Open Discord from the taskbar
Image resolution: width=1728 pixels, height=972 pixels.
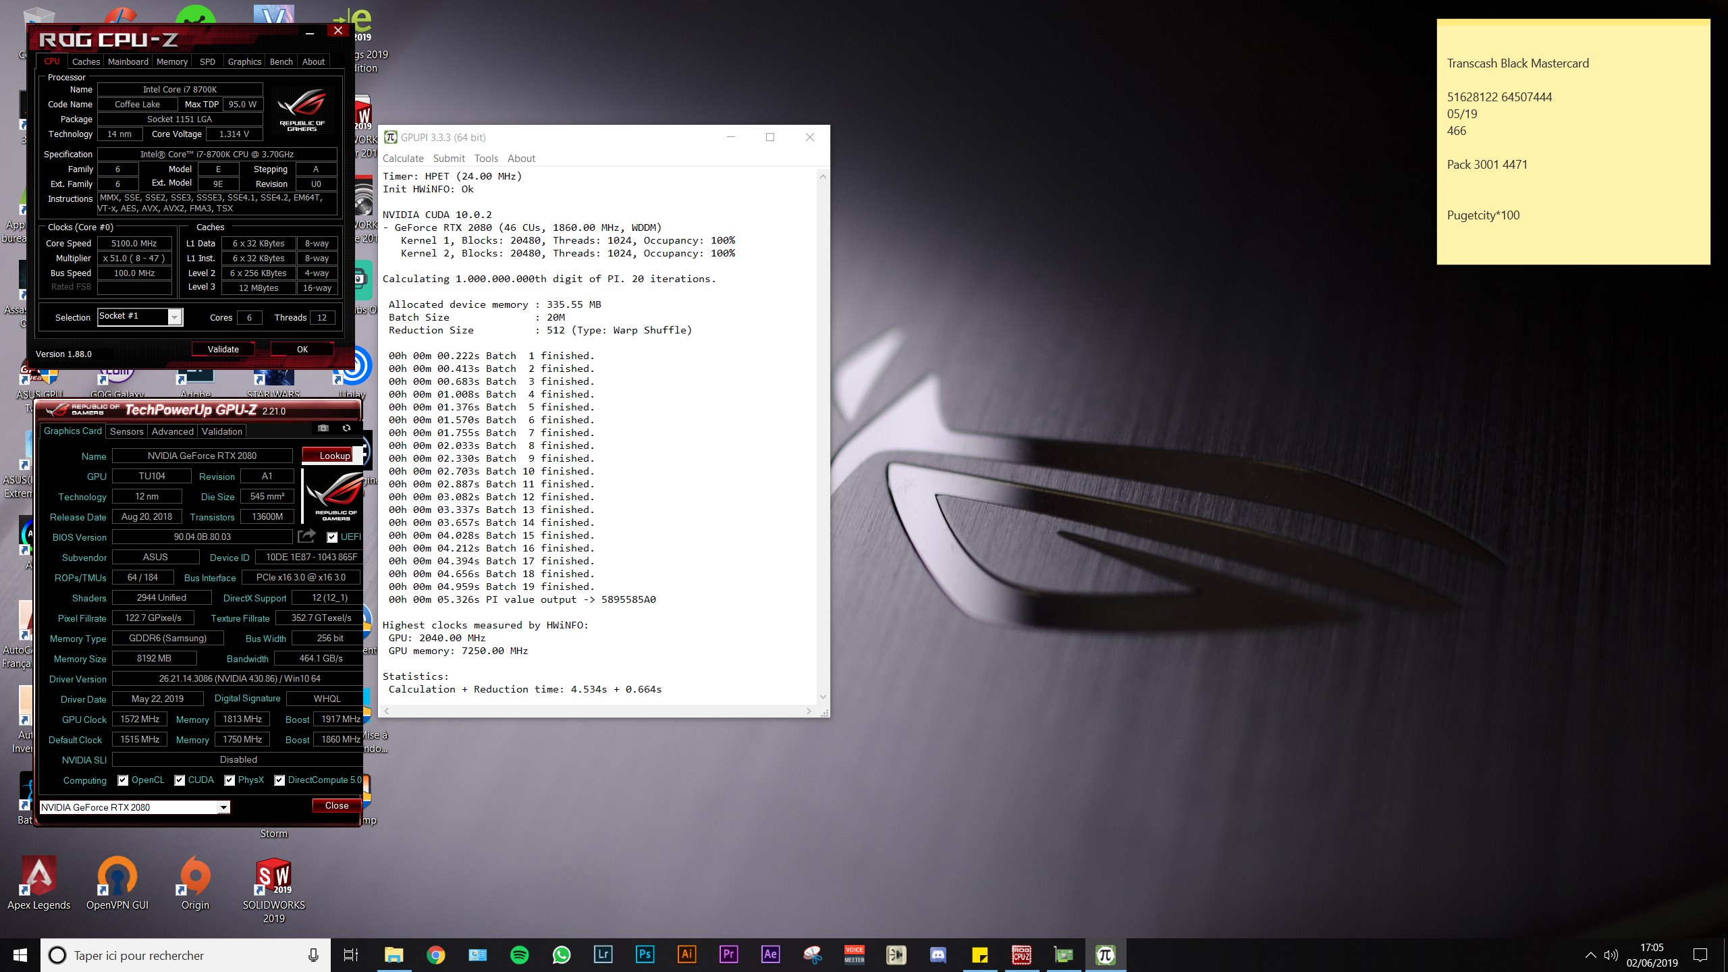[x=938, y=954]
